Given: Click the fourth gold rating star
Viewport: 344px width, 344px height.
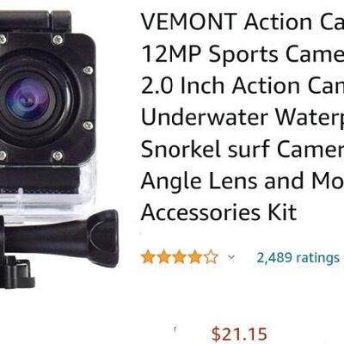Looking at the screenshot, I should coord(195,257).
